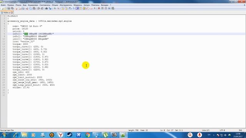This screenshot has width=246, height=138.
Task: Click the volume icon in the system tray
Action: point(226,135)
